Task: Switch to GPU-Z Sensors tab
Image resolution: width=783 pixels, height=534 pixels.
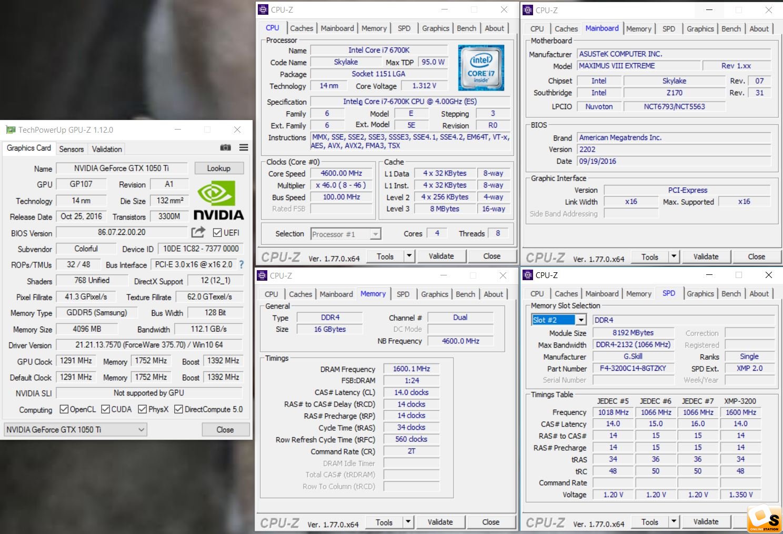Action: [x=72, y=149]
